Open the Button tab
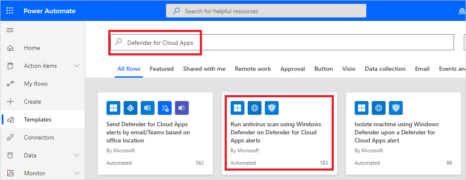This screenshot has width=466, height=180. coord(324,69)
